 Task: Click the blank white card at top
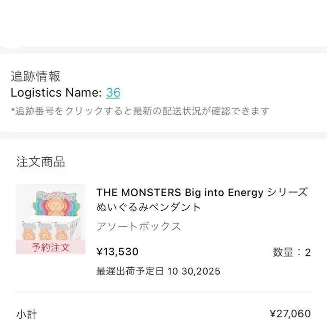tap(163, 23)
